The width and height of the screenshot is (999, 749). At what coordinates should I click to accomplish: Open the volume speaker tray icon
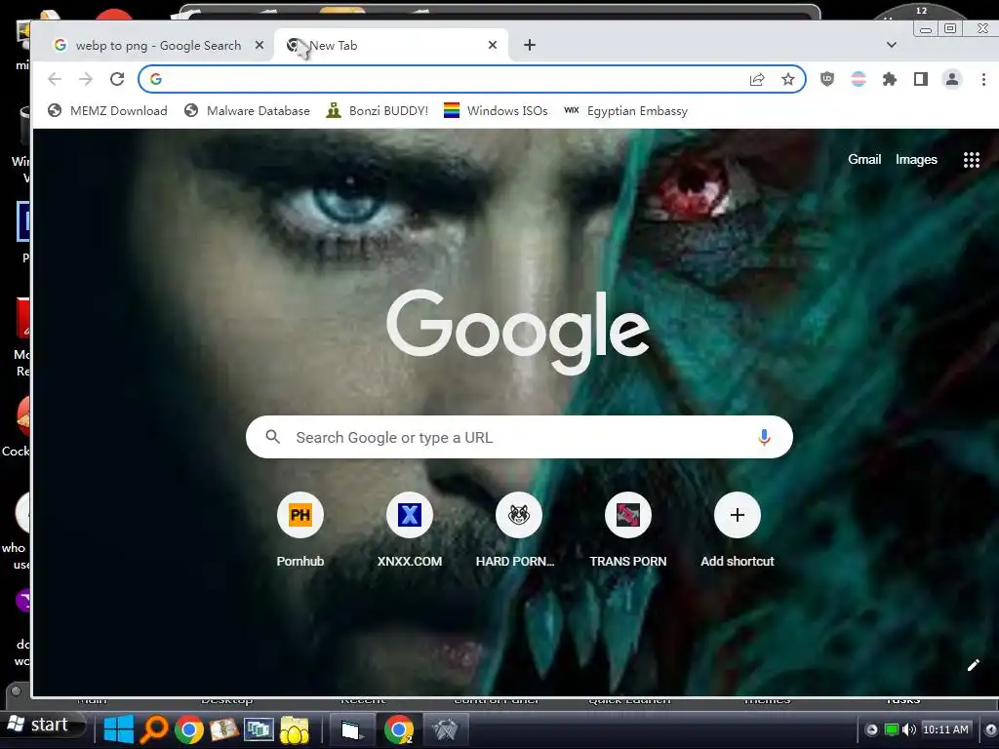click(909, 729)
